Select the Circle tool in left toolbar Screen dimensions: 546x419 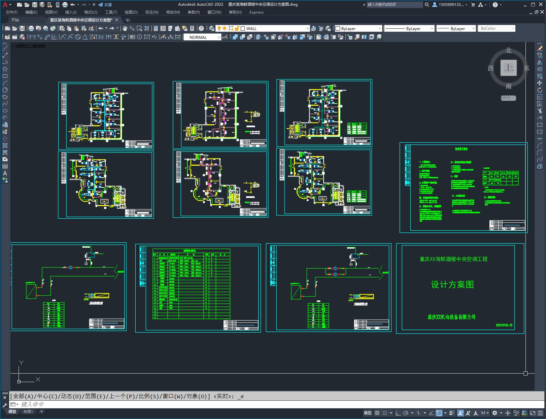(x=5, y=90)
